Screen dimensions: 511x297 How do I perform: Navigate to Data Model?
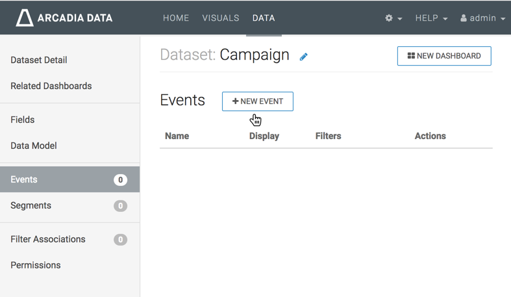[34, 146]
